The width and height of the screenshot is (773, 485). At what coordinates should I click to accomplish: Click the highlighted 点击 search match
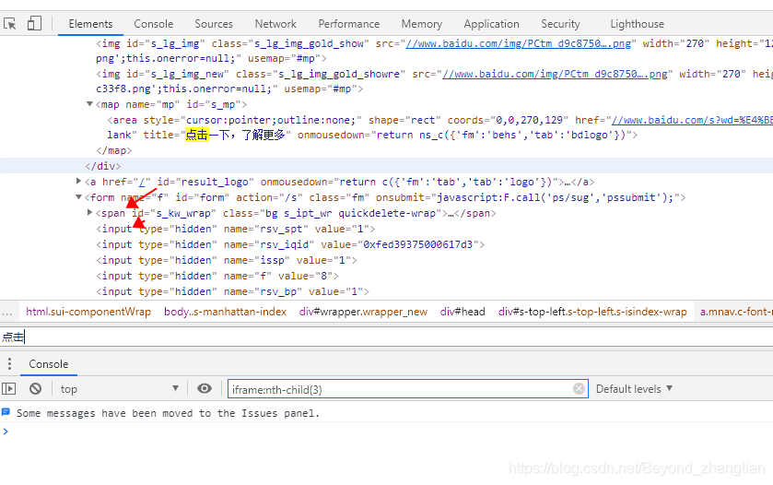[x=196, y=135]
